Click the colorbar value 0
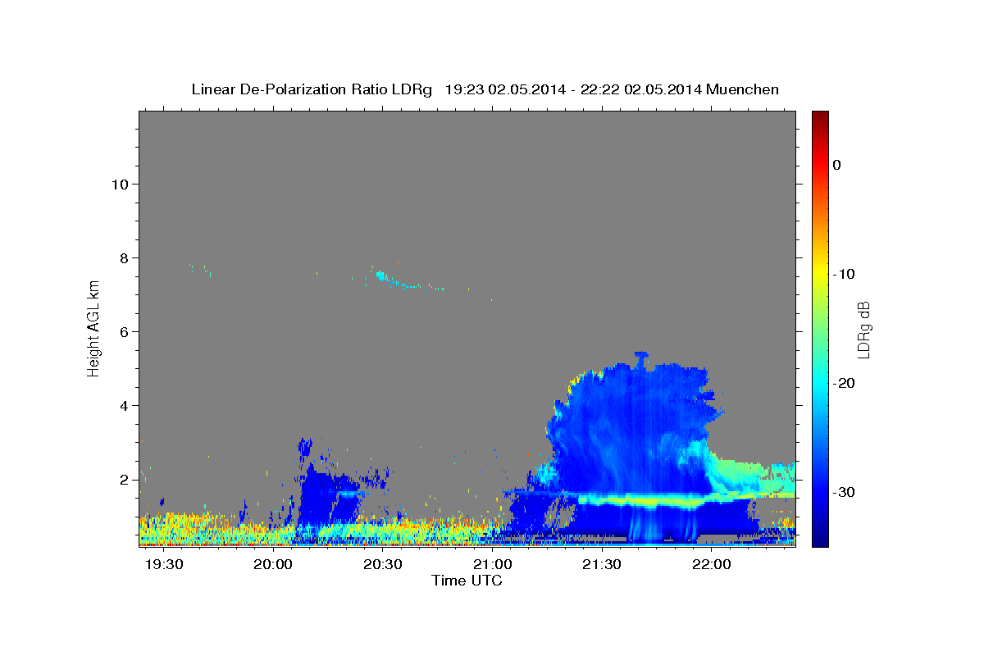Viewport: 984px width, 656px height. (837, 165)
